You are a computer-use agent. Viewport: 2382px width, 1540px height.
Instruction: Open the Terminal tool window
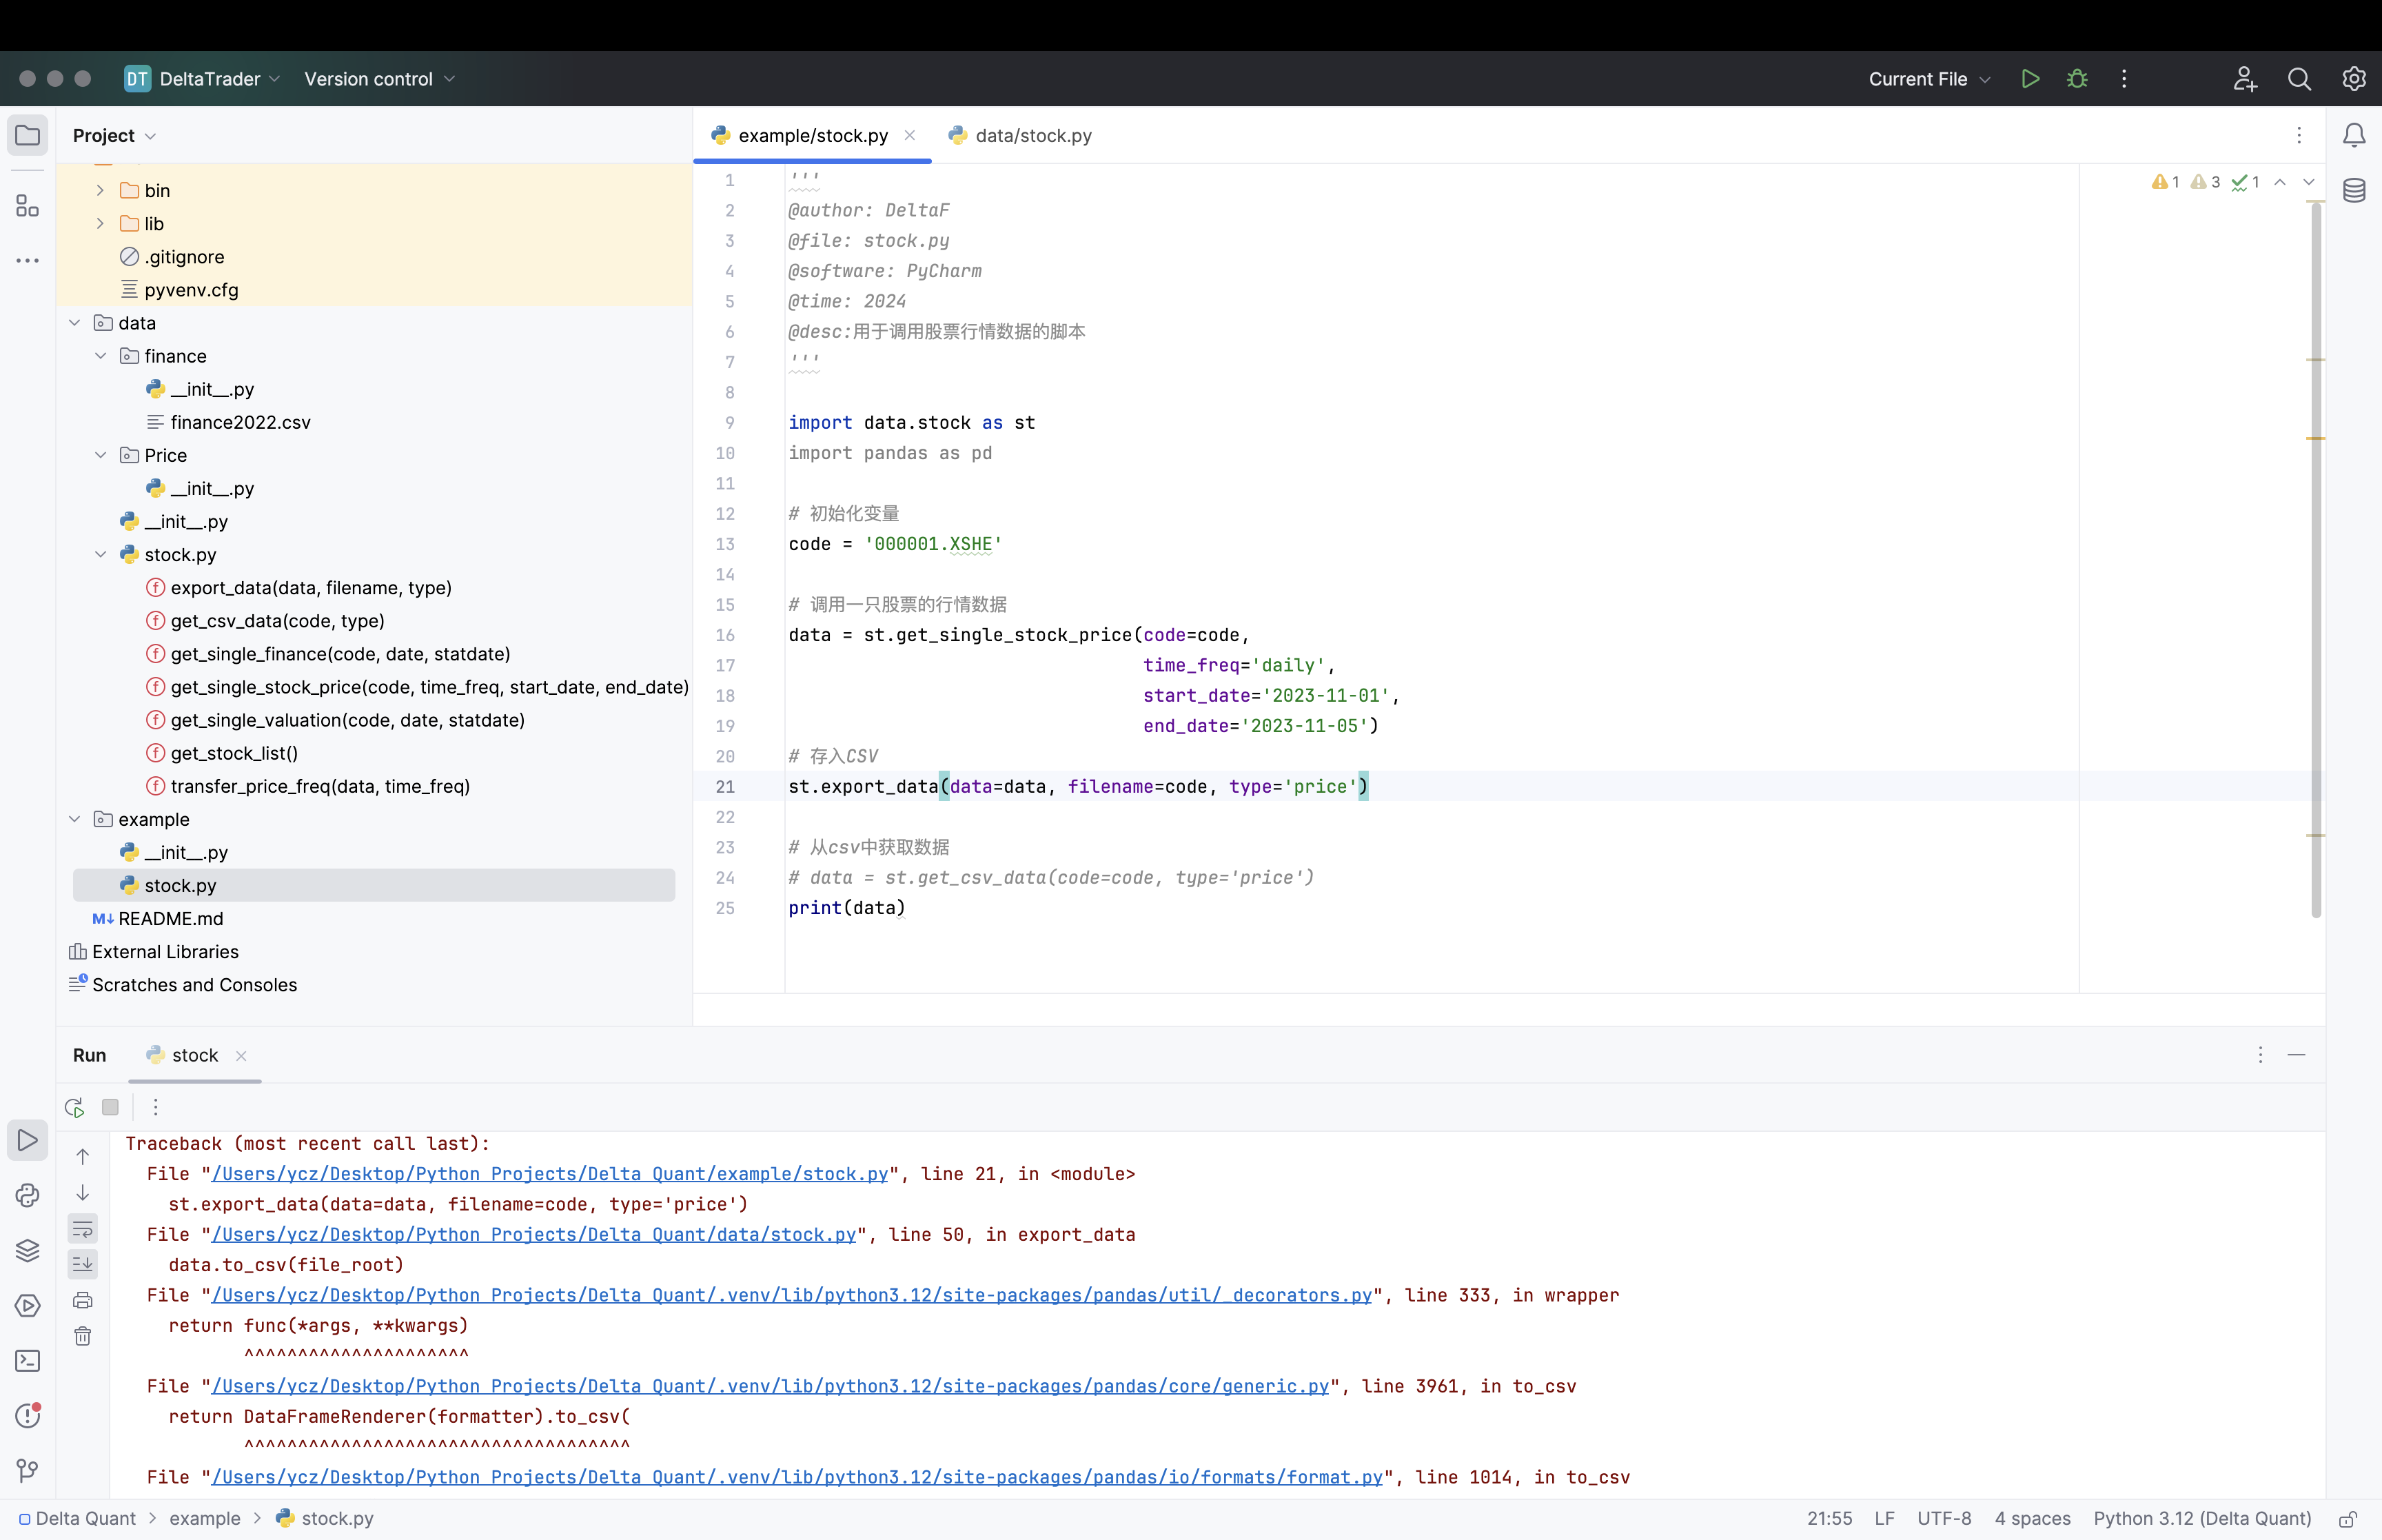tap(27, 1361)
